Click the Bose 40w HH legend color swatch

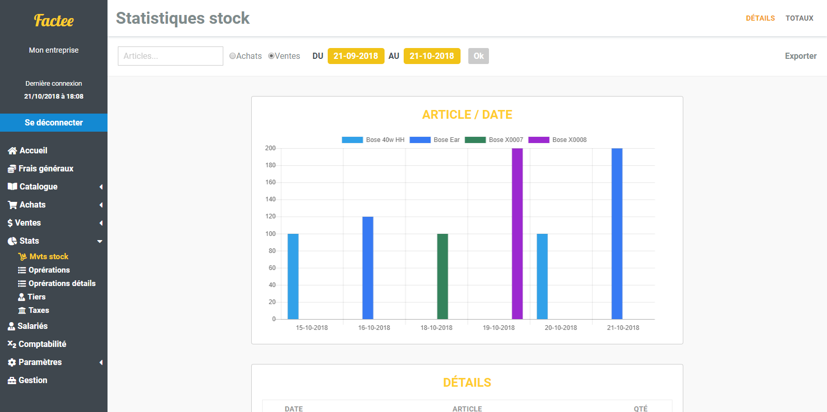(352, 140)
